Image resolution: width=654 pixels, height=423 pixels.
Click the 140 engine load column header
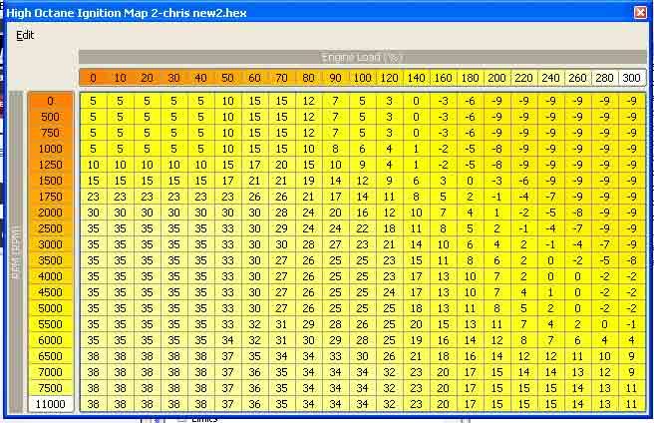(417, 78)
